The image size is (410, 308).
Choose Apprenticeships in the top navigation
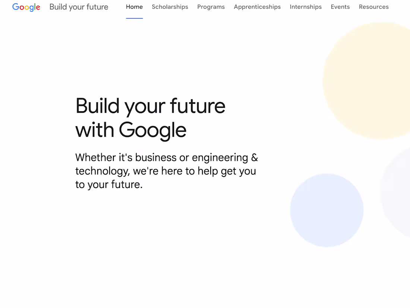(257, 7)
